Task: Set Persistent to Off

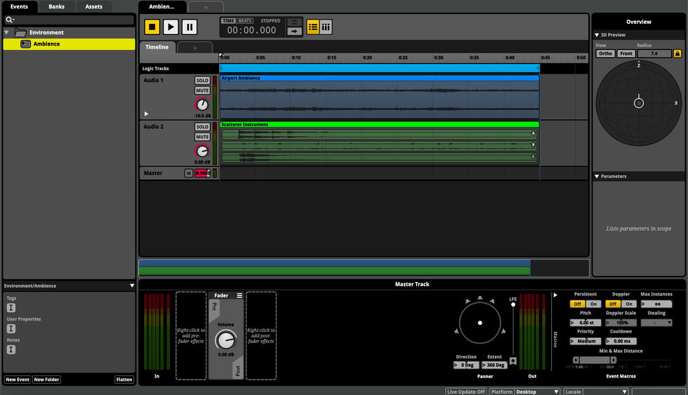Action: tap(577, 304)
